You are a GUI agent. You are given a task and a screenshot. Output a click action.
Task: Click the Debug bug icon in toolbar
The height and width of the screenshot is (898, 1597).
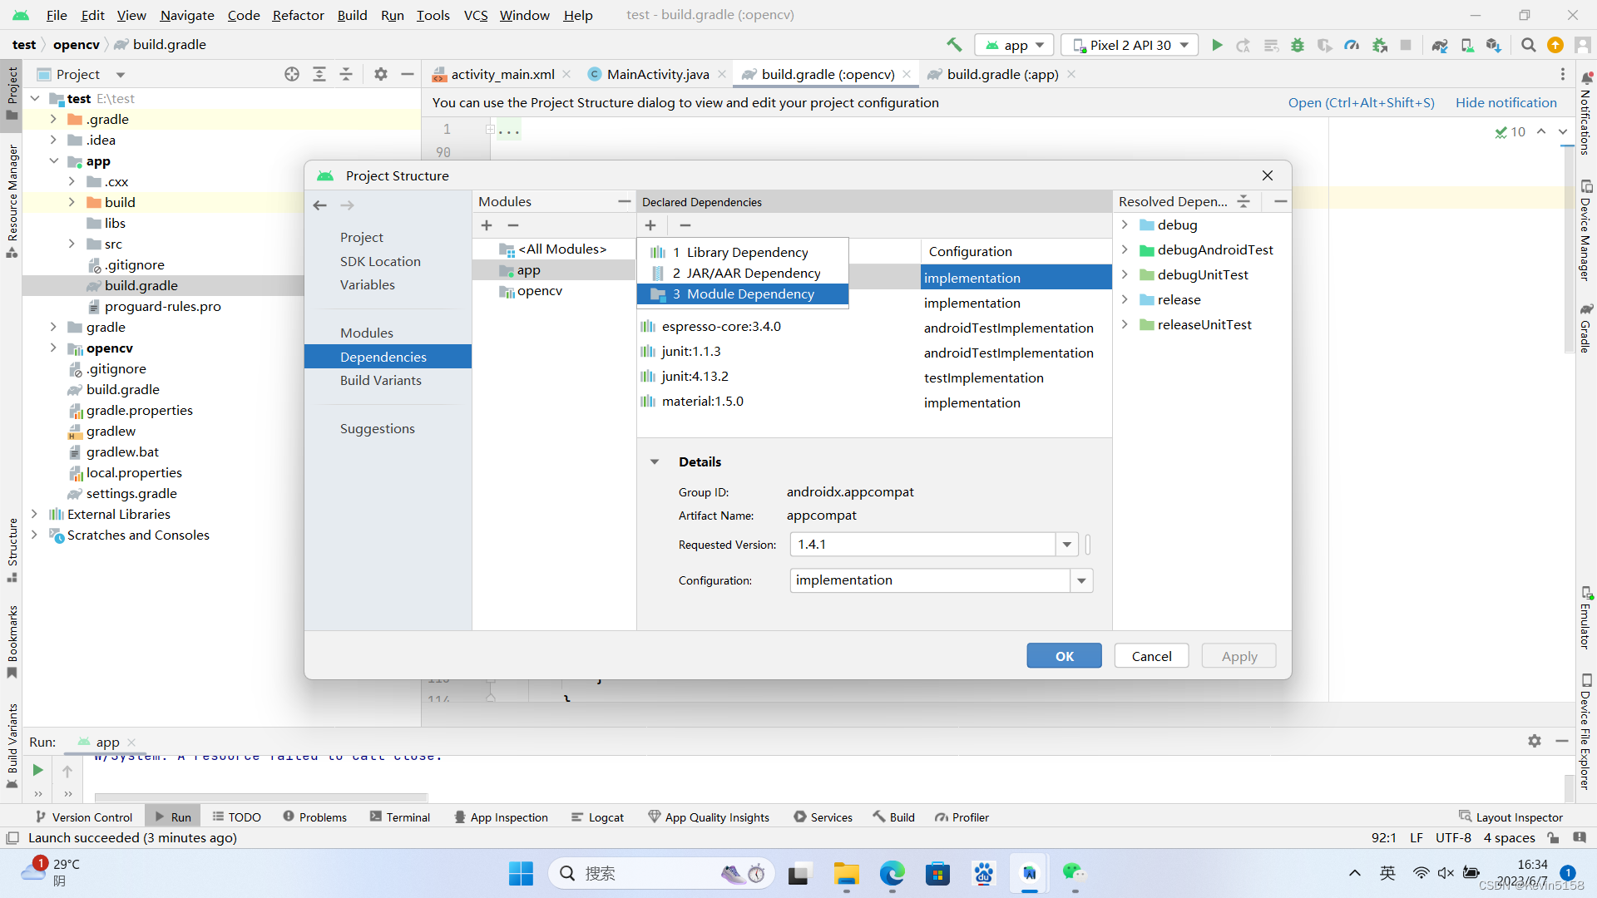tap(1298, 45)
